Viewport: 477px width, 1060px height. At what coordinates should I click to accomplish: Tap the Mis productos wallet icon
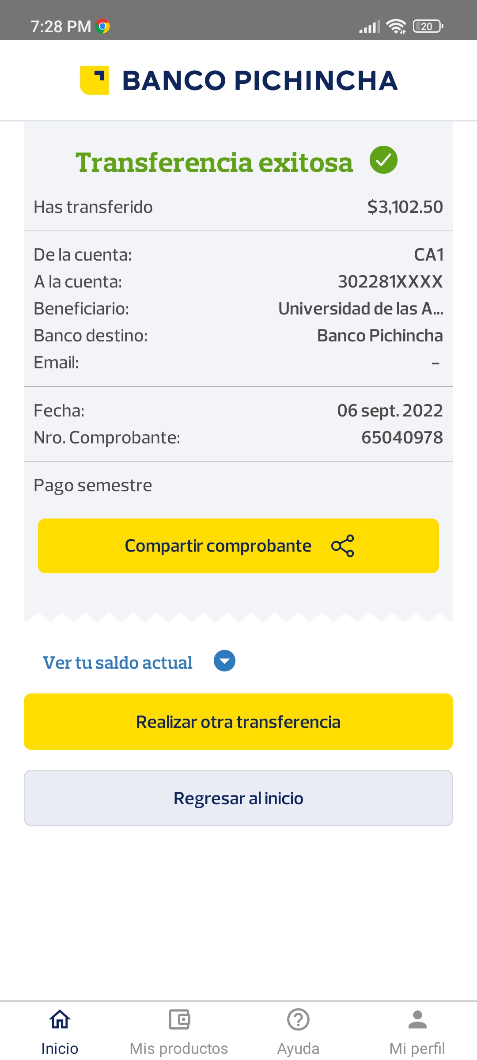pyautogui.click(x=179, y=1019)
